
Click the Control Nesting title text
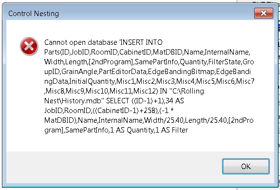pyautogui.click(x=34, y=14)
